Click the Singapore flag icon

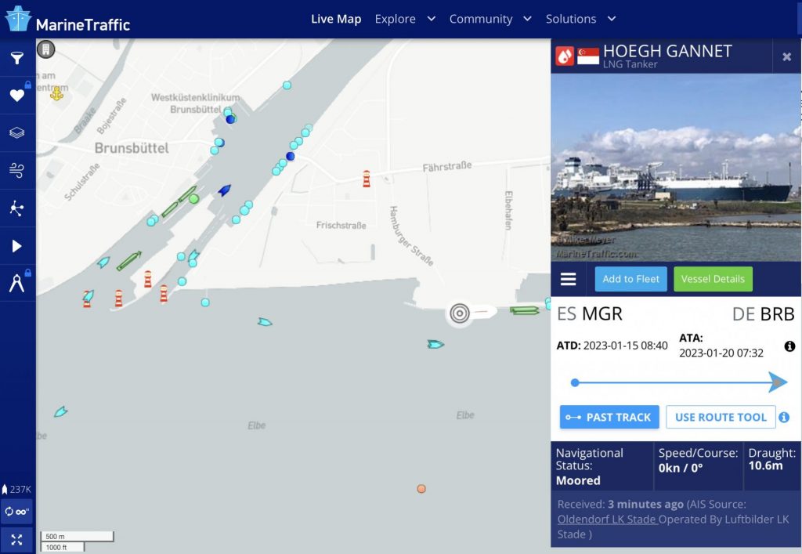click(588, 56)
